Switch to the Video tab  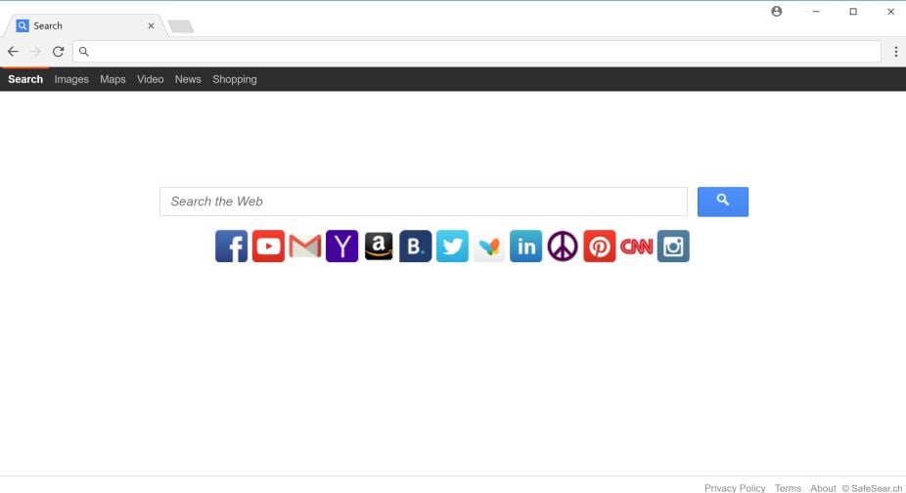[151, 79]
